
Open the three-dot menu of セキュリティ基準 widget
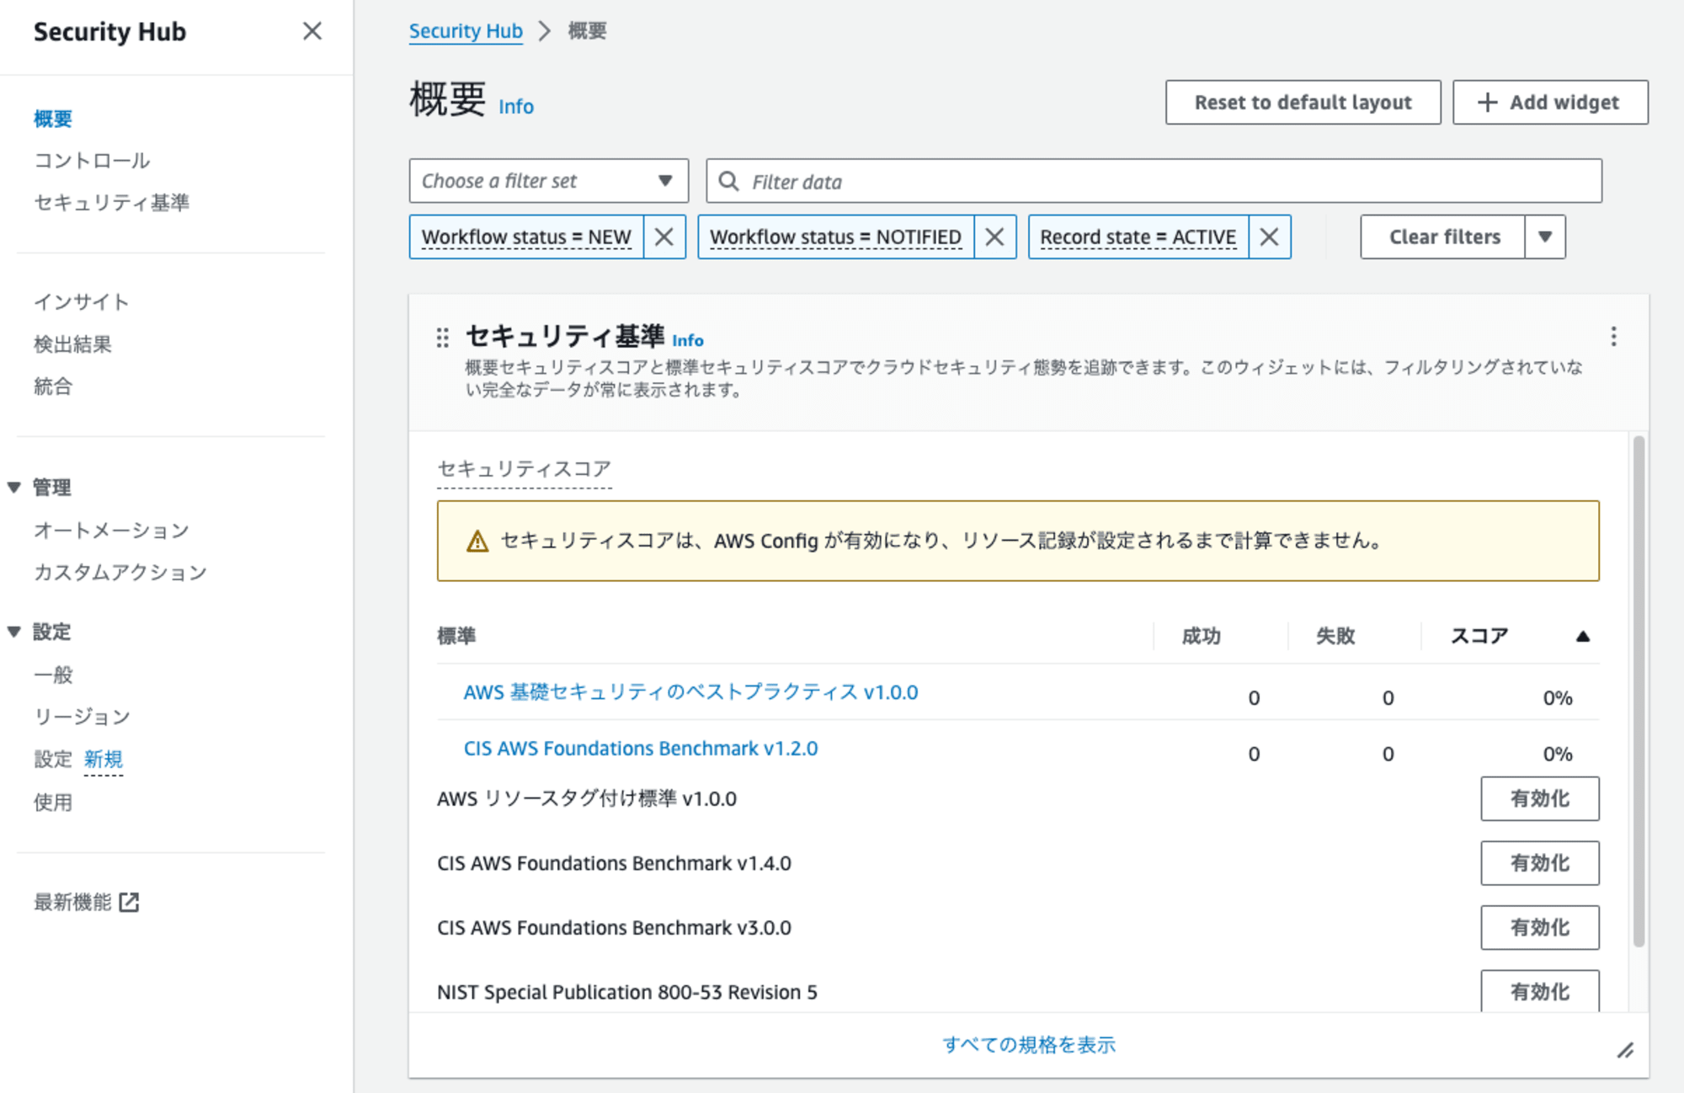[1613, 337]
